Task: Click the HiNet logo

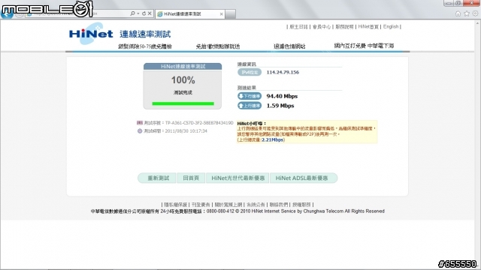Action: point(91,34)
